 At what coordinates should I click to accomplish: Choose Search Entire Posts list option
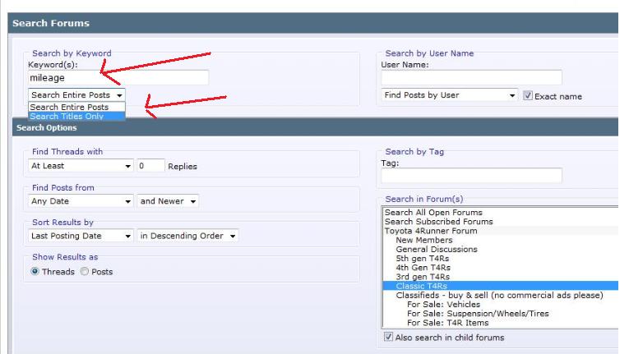[x=76, y=107]
